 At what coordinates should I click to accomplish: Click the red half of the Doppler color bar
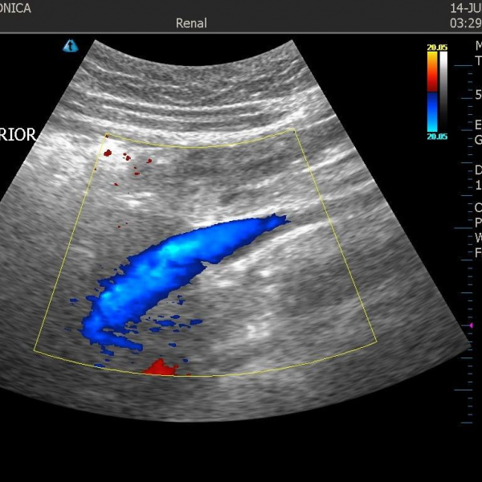click(x=432, y=71)
